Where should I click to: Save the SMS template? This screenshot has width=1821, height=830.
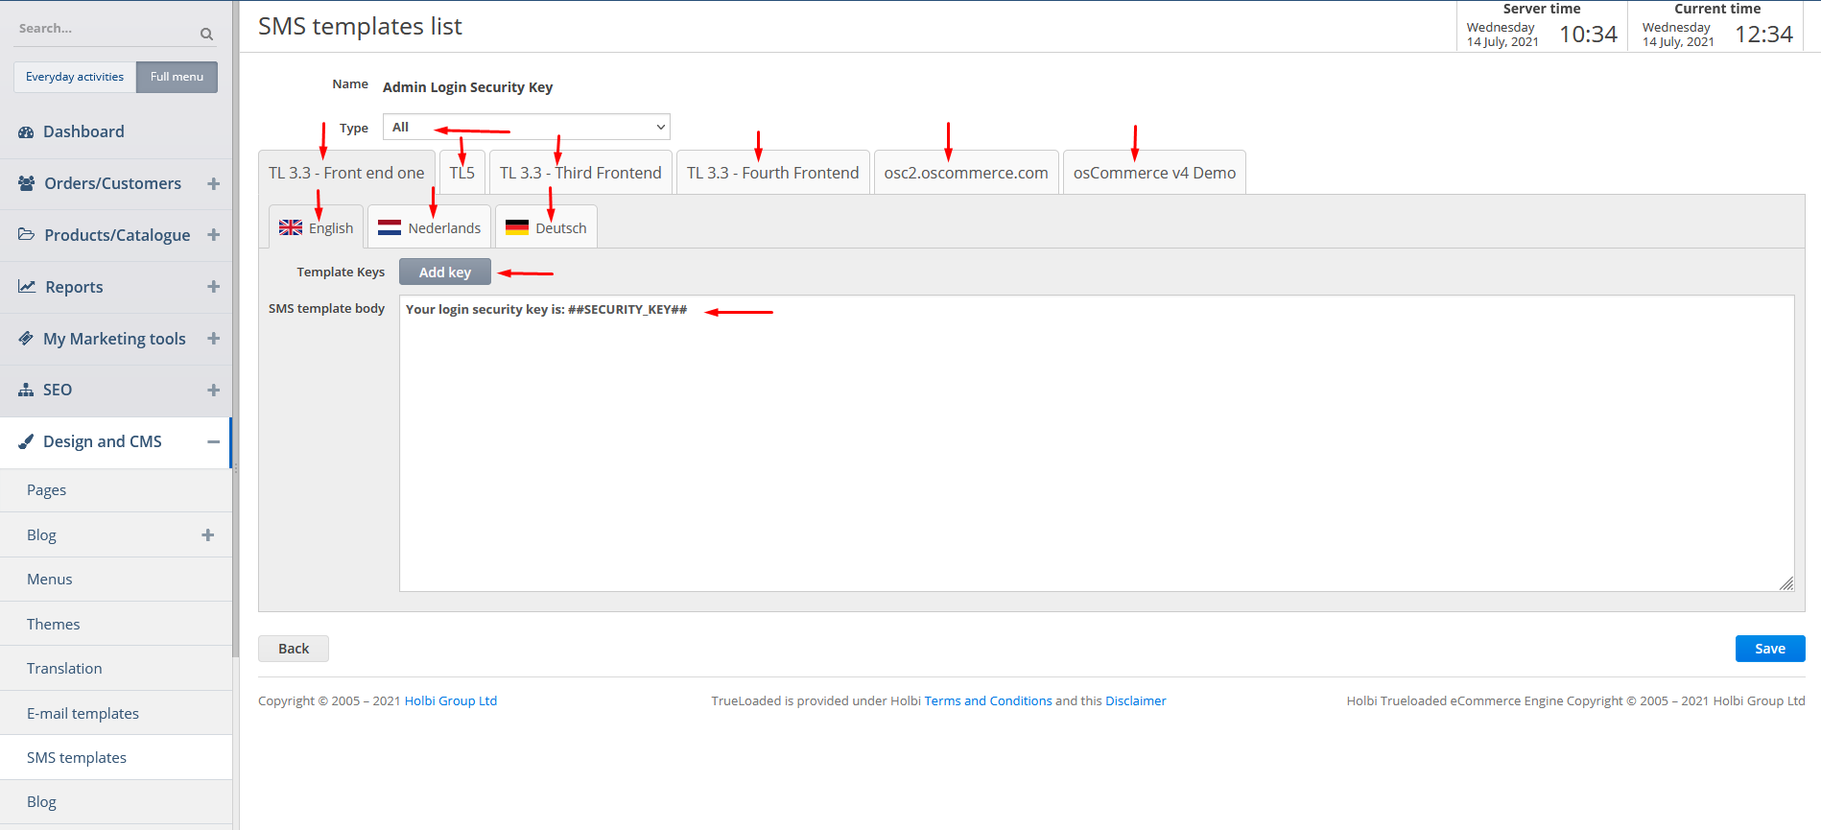click(1769, 649)
